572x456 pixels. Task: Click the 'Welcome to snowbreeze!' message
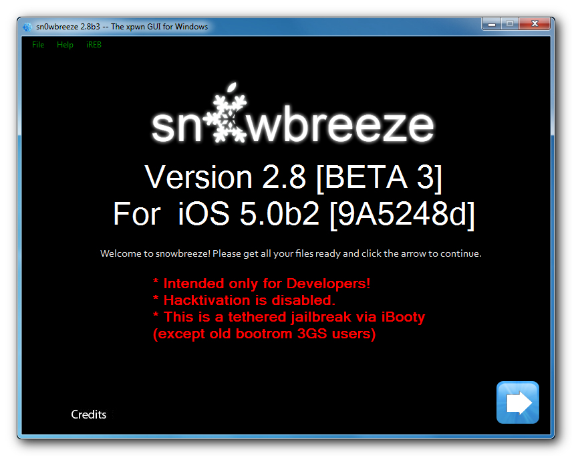[291, 253]
